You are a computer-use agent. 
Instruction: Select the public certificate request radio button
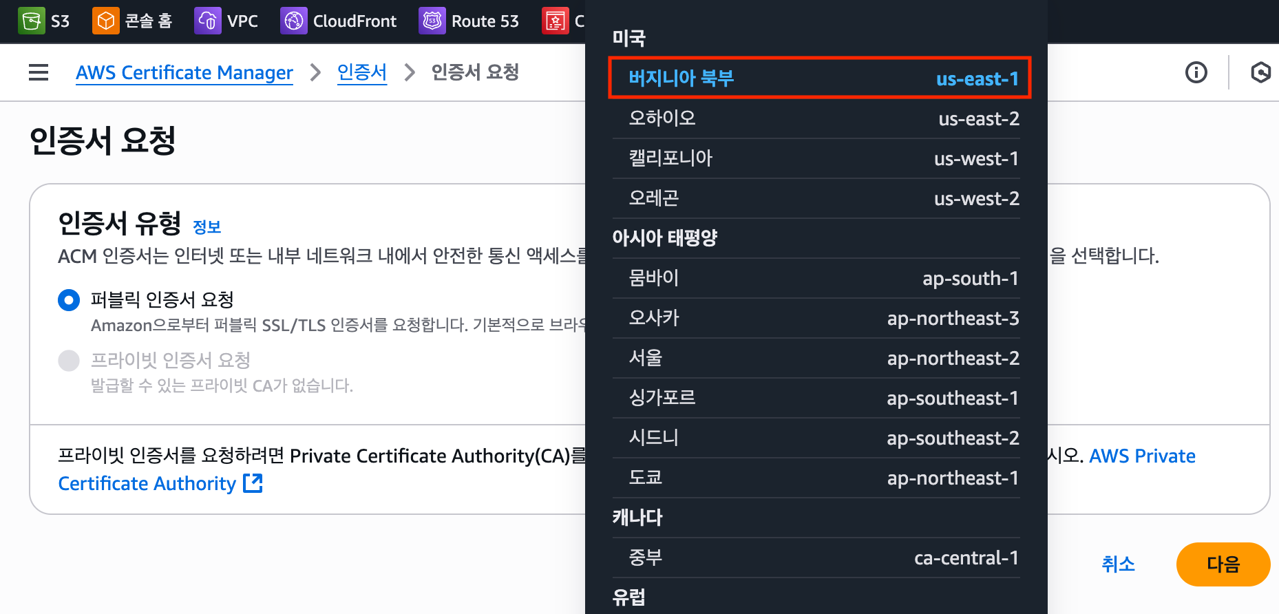coord(69,300)
